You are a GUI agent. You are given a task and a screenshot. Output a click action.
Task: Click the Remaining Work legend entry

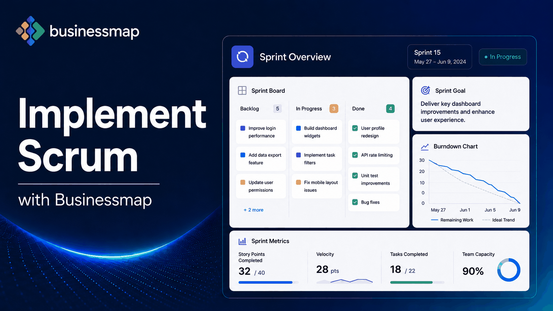452,220
